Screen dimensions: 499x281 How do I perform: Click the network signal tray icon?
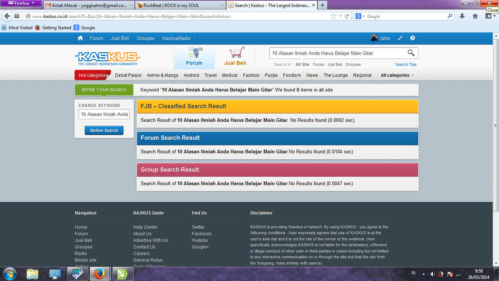click(459, 274)
